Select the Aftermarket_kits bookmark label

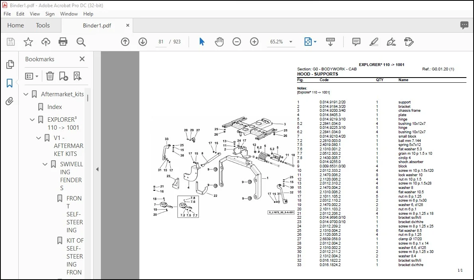point(62,94)
